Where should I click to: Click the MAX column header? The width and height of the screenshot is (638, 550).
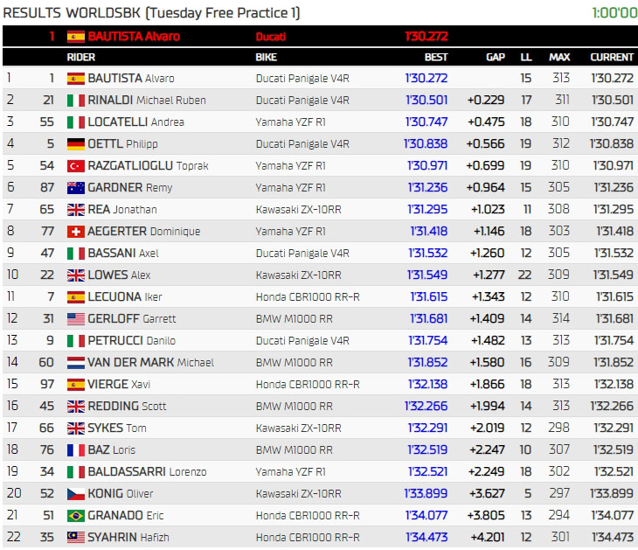coord(559,57)
